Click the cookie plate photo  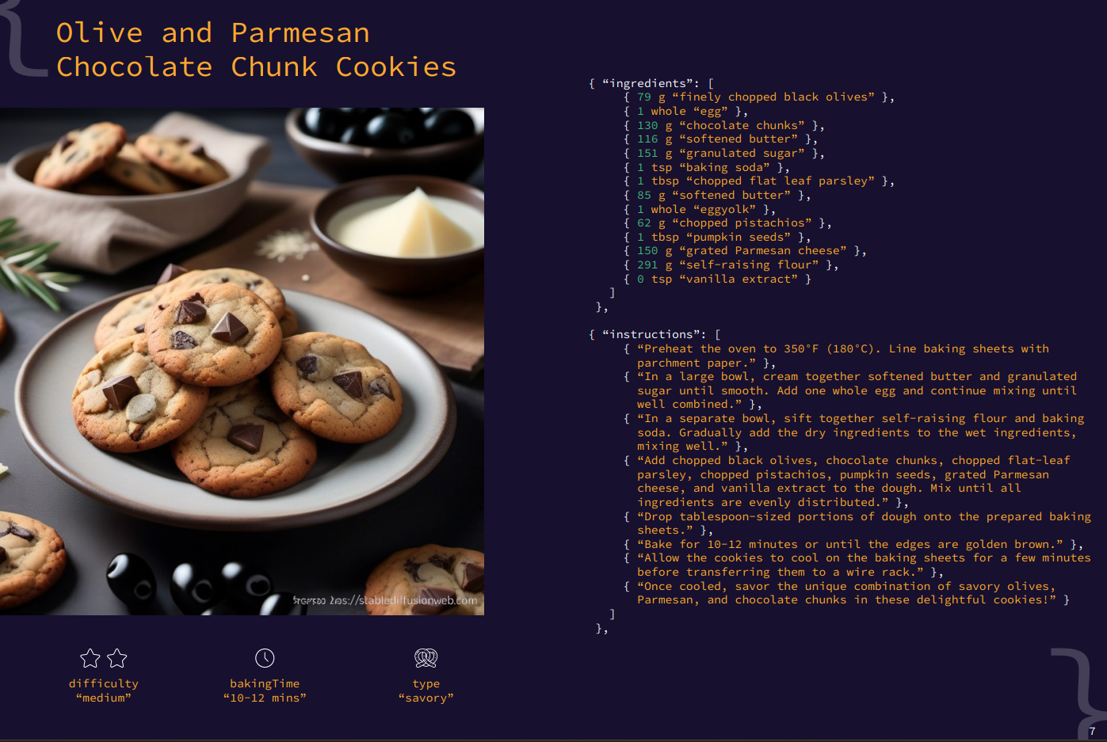242,361
